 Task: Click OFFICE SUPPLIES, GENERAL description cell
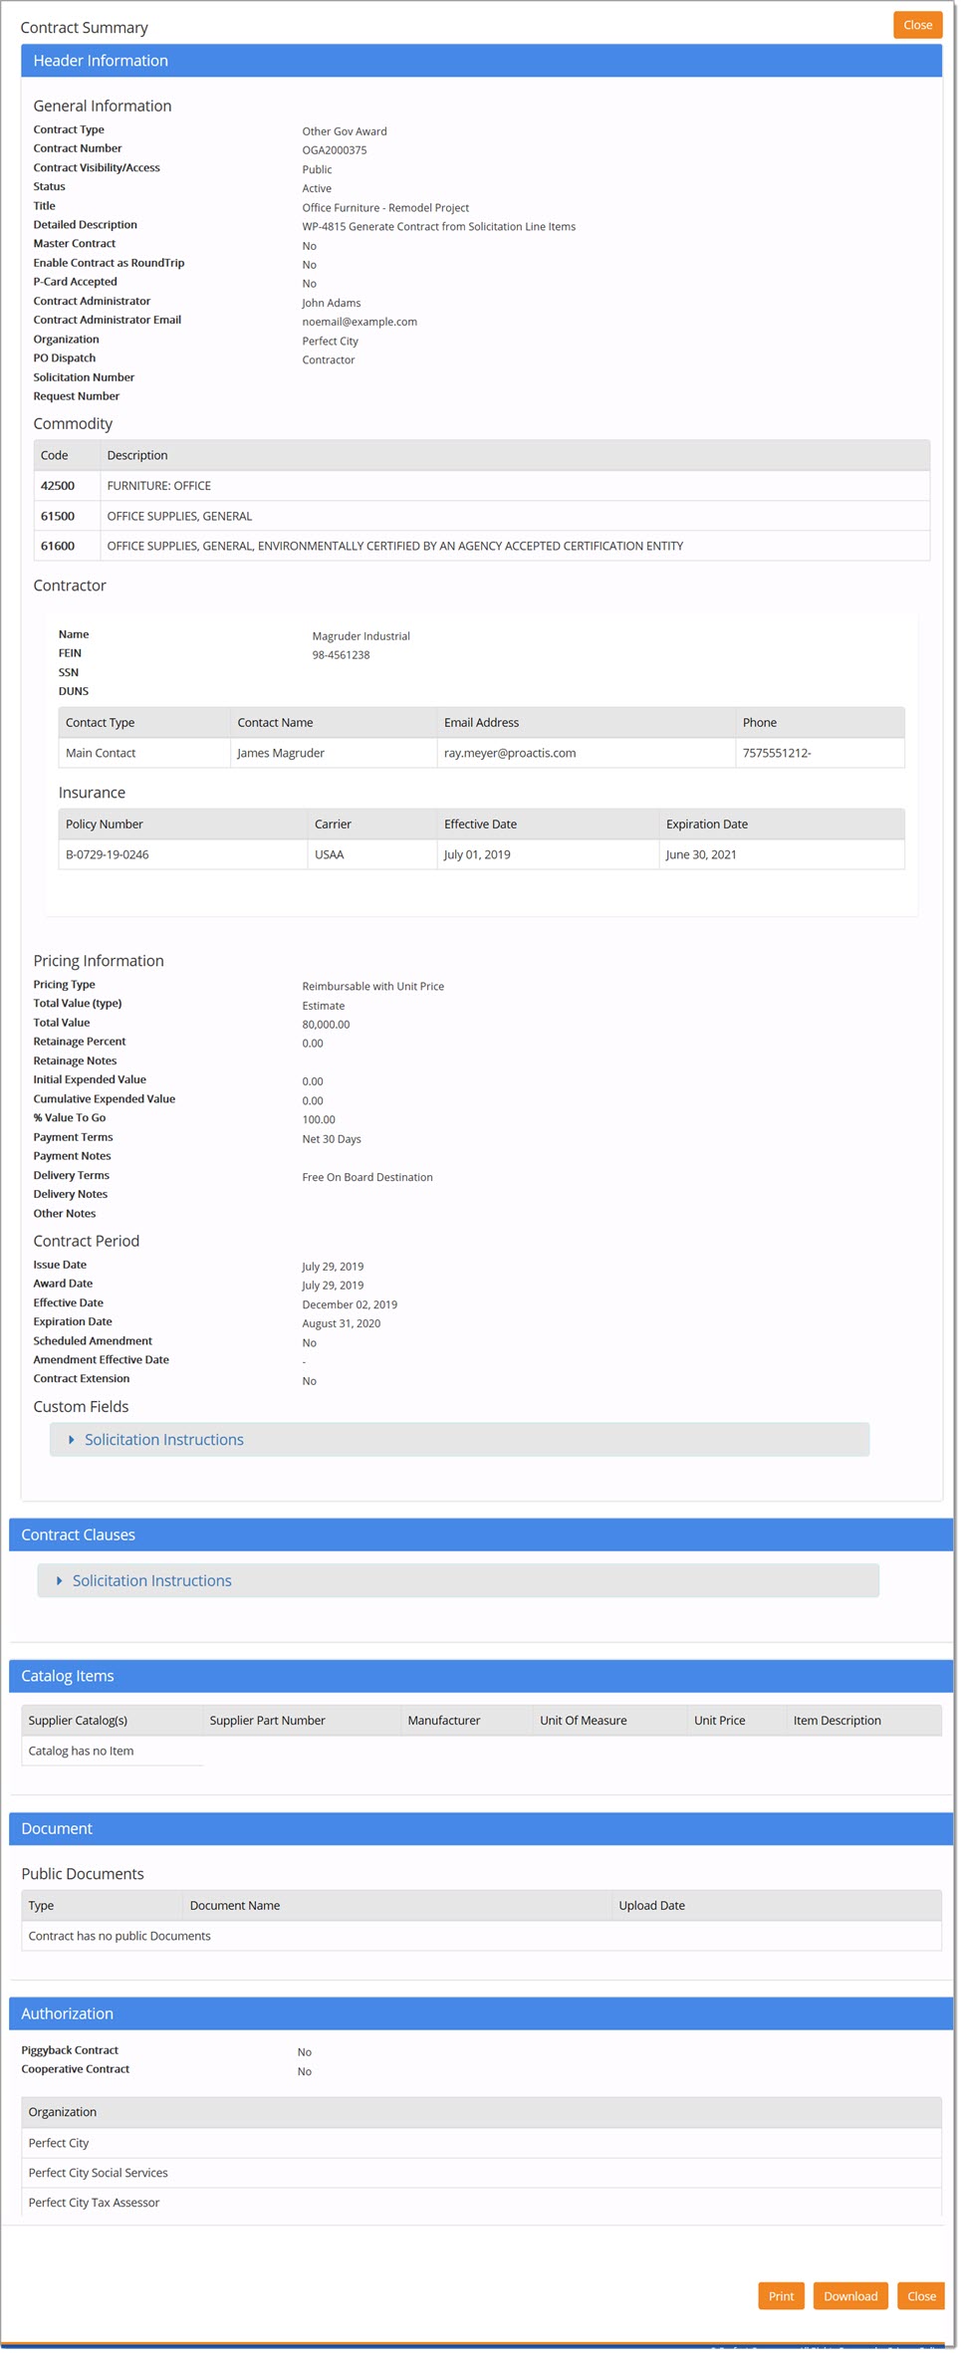515,516
